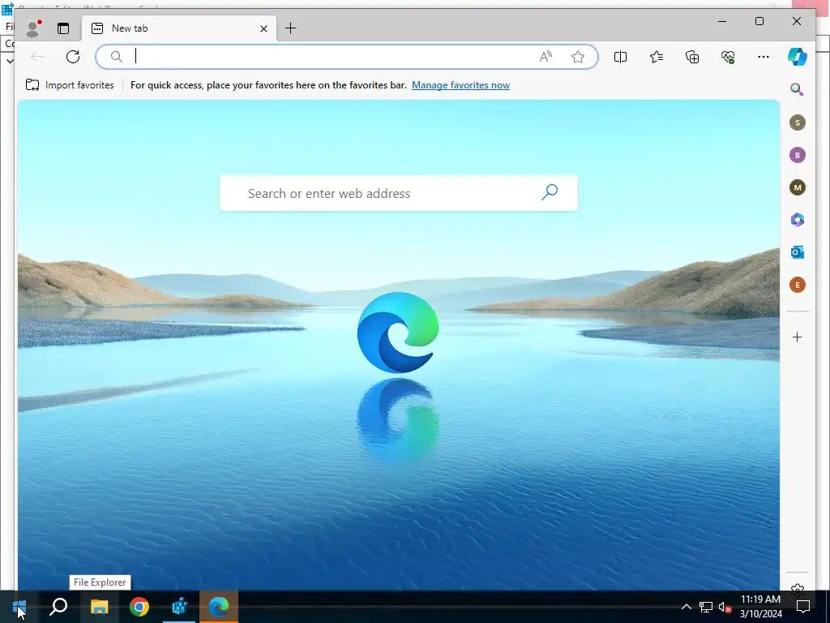Open File Explorer from taskbar

(99, 607)
